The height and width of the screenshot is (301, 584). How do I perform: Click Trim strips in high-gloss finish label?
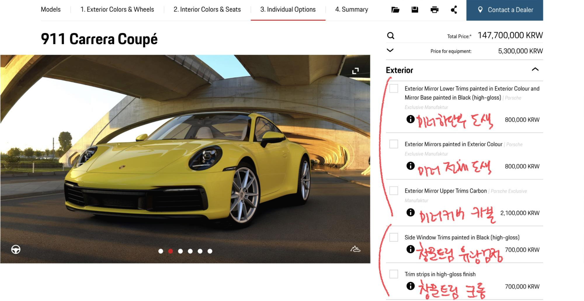440,274
